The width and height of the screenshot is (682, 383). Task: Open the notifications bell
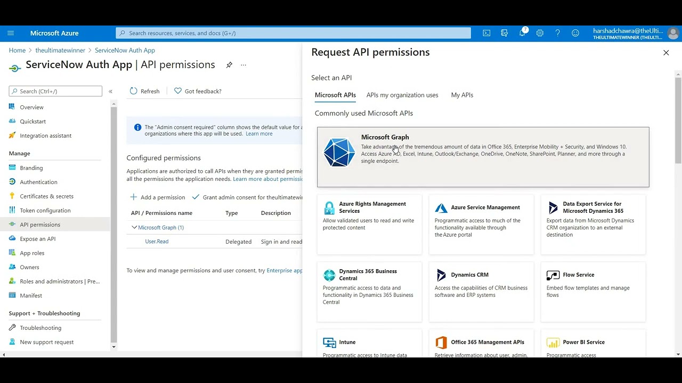[522, 33]
